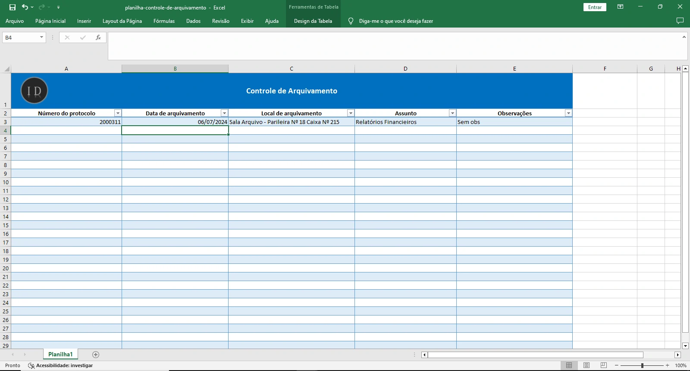690x371 pixels.
Task: Open the comments icon at top right
Action: click(680, 21)
